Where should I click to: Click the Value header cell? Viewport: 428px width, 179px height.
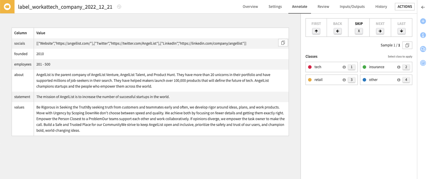[161, 33]
